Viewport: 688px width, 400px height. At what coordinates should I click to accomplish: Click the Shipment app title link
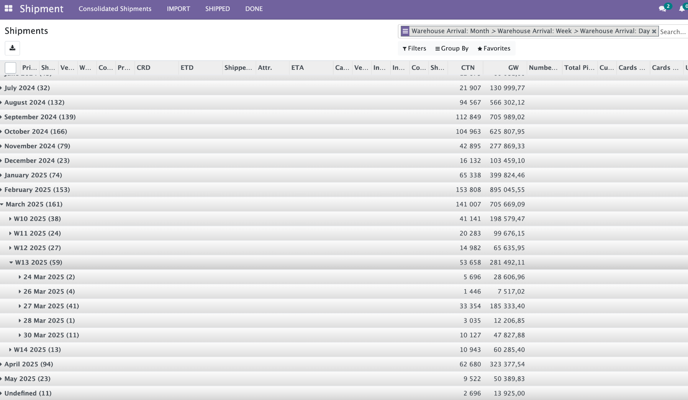(41, 9)
